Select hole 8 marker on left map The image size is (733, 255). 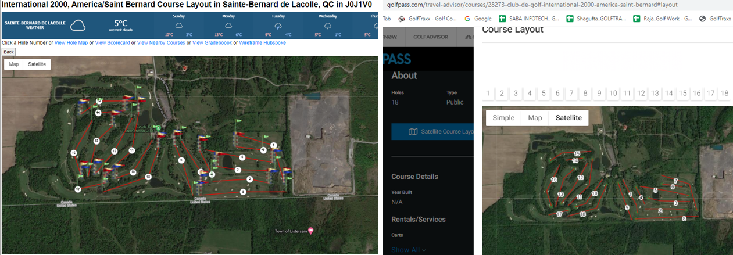click(x=243, y=191)
